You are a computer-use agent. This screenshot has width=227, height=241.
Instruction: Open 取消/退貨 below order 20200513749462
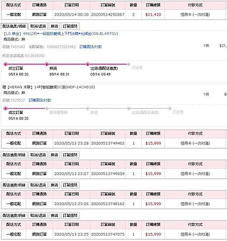[x=38, y=155]
